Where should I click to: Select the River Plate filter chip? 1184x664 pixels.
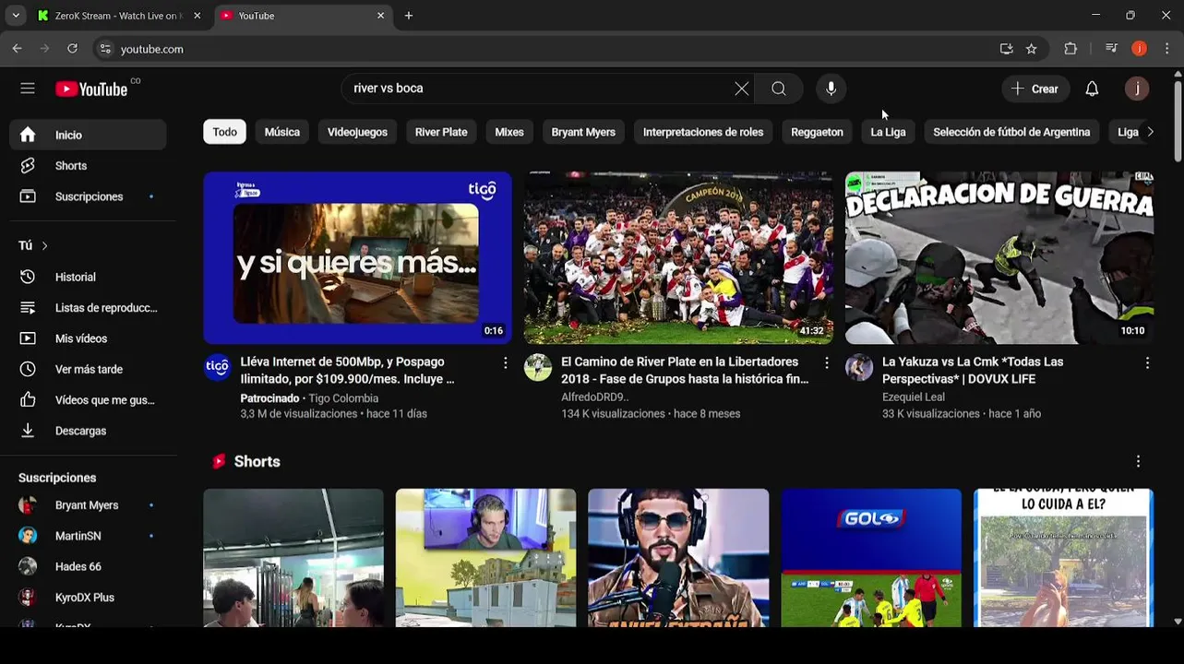[x=441, y=132]
